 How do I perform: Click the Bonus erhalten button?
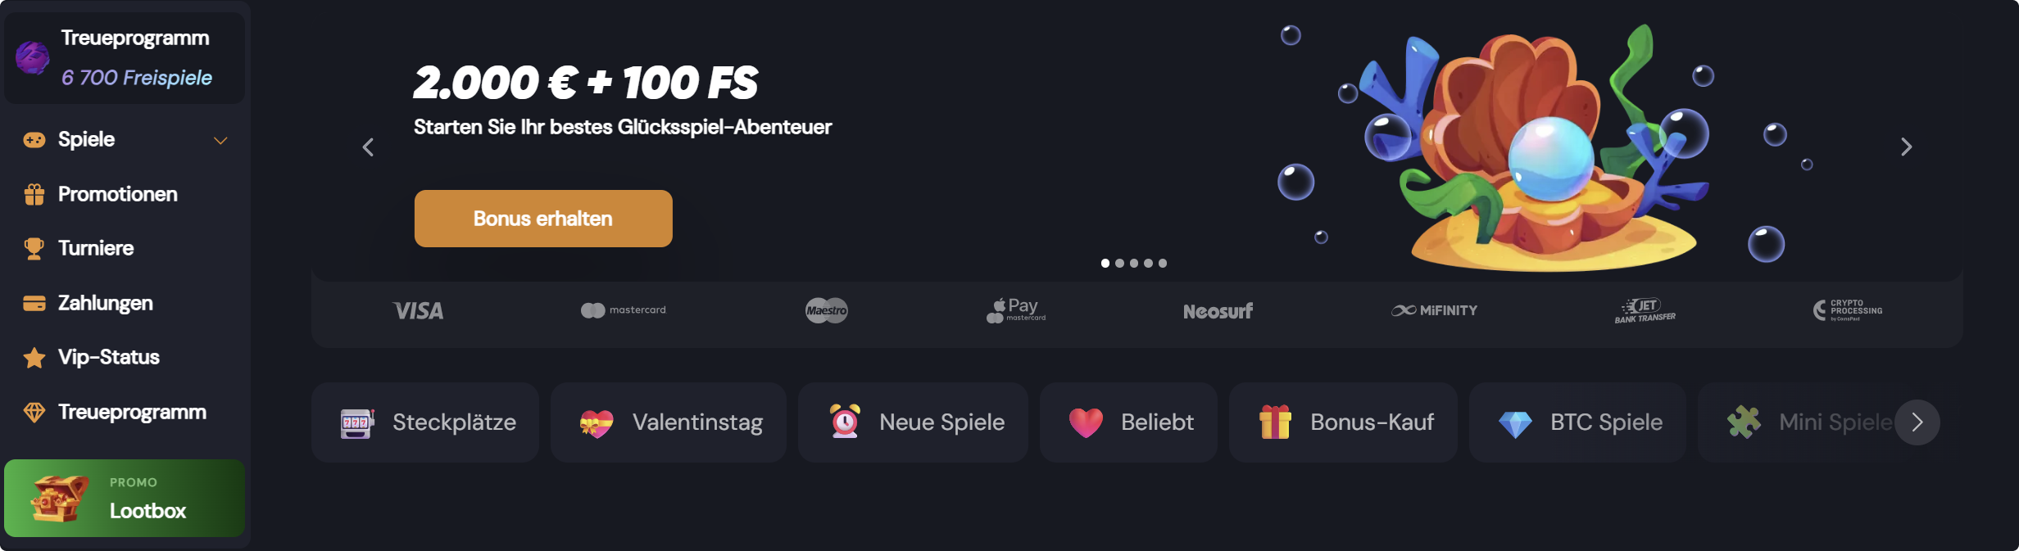(x=543, y=219)
